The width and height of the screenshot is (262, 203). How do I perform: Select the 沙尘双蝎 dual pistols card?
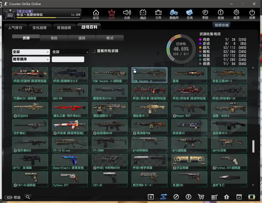(189, 162)
